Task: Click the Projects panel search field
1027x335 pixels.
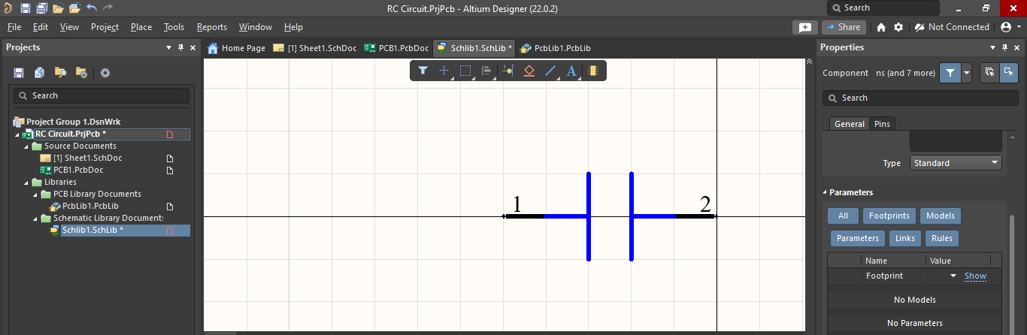Action: click(101, 95)
